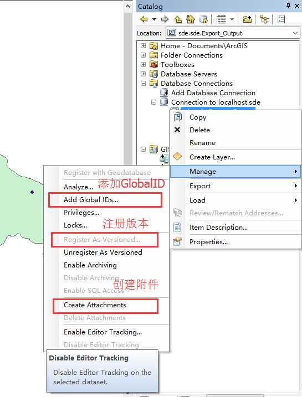Image resolution: width=302 pixels, height=397 pixels.
Task: Select Connection to localhost.sde item
Action: 216,102
